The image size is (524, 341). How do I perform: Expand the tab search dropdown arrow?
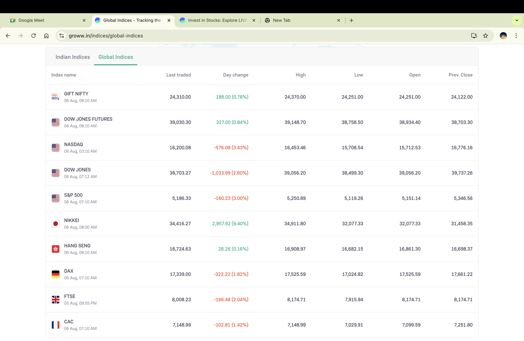[517, 20]
